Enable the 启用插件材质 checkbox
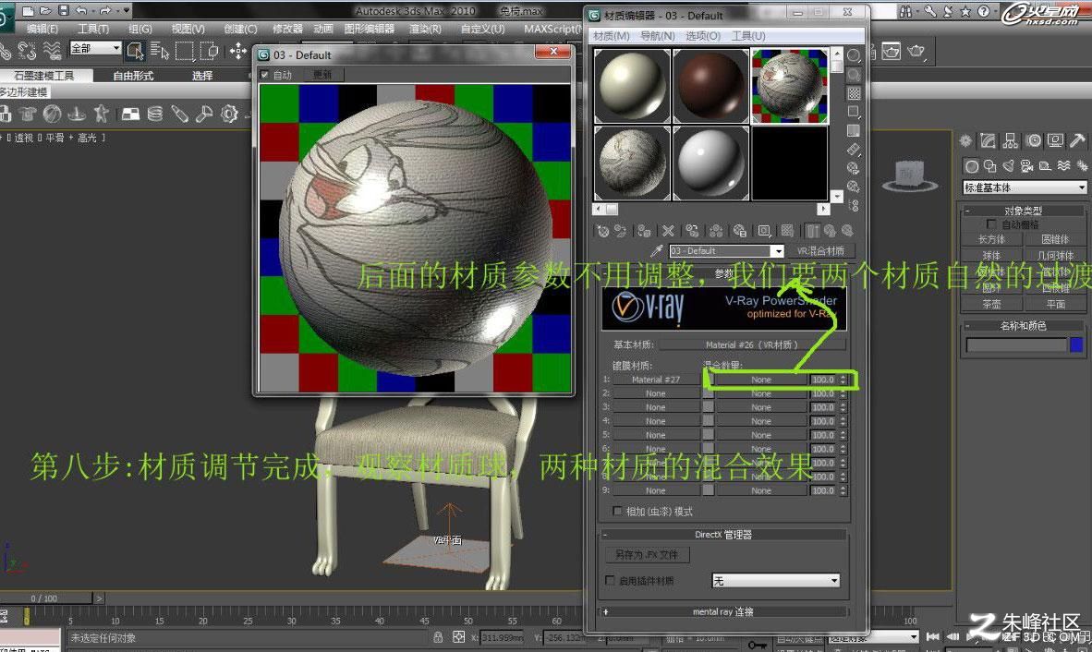This screenshot has width=1092, height=652. tap(610, 580)
